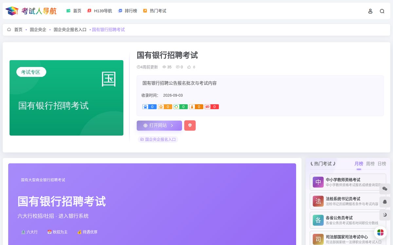Click the 司 icon of 司法部国家司法考试中心

point(318,239)
